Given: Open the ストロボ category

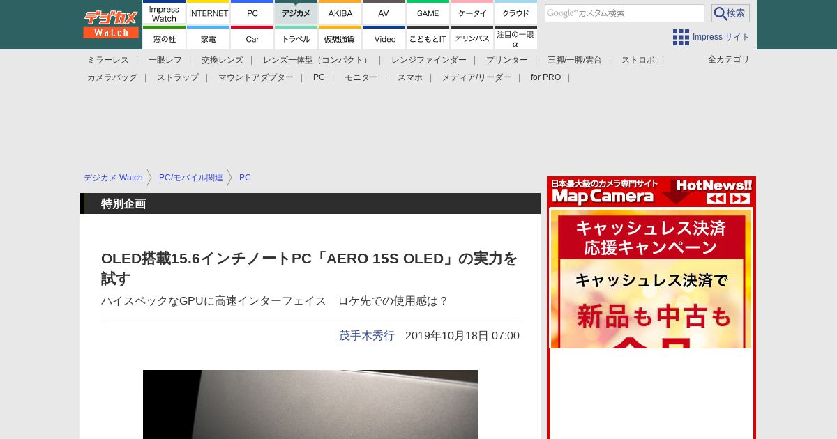Looking at the screenshot, I should coord(638,60).
